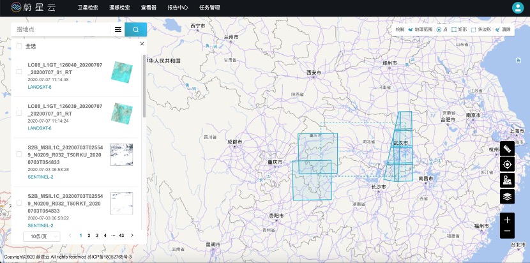Open the 10条/页 page size dropdown
The height and width of the screenshot is (263, 530).
pos(41,236)
